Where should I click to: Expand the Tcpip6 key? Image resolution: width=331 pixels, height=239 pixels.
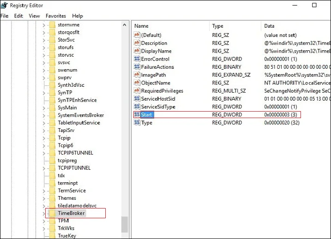click(x=44, y=146)
